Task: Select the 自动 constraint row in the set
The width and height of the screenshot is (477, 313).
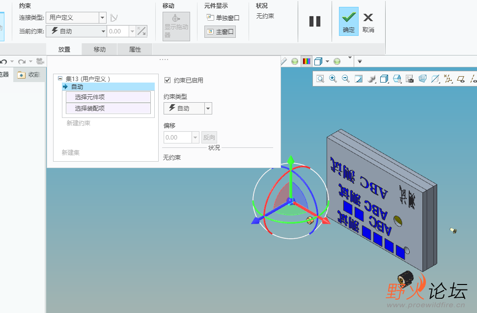Action: coord(108,86)
